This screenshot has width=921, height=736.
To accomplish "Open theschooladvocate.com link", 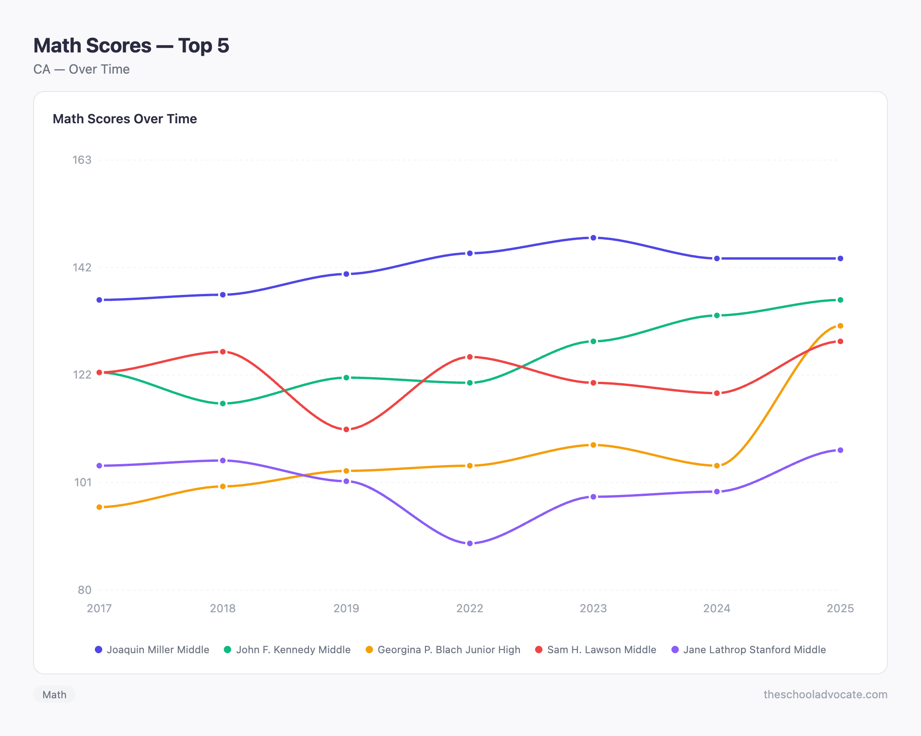I will click(825, 695).
